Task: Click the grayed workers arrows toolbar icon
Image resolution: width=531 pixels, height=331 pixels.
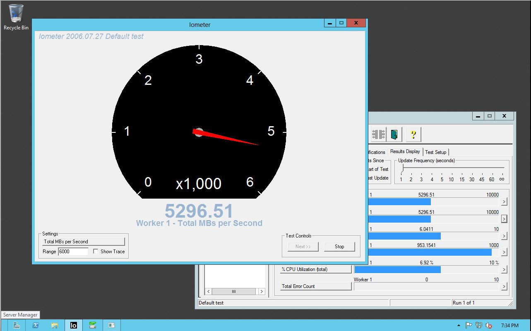Action: 378,134
